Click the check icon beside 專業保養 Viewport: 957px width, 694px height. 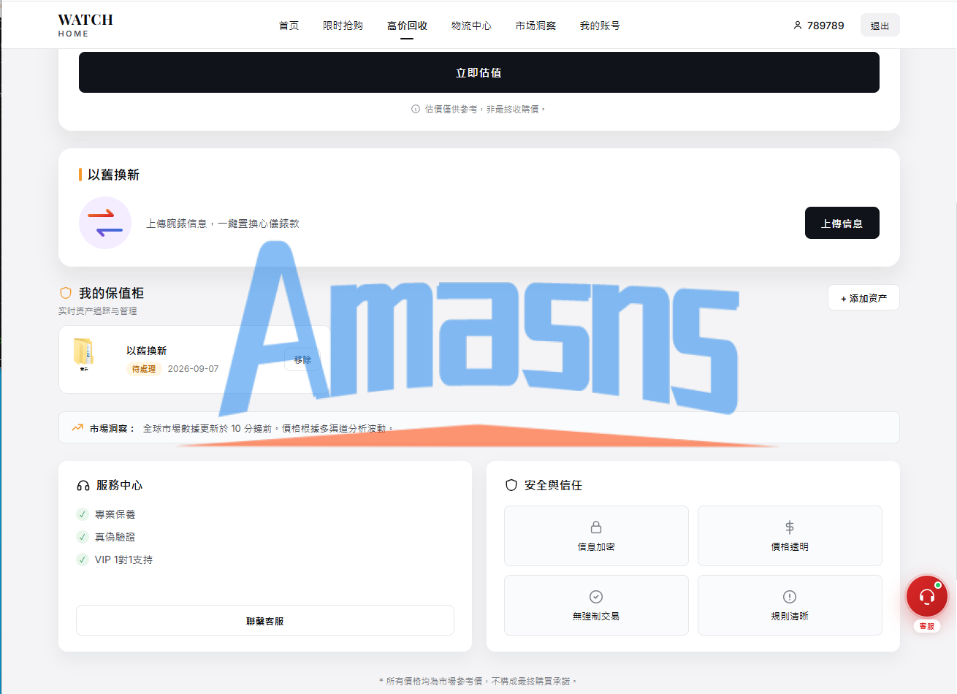83,514
